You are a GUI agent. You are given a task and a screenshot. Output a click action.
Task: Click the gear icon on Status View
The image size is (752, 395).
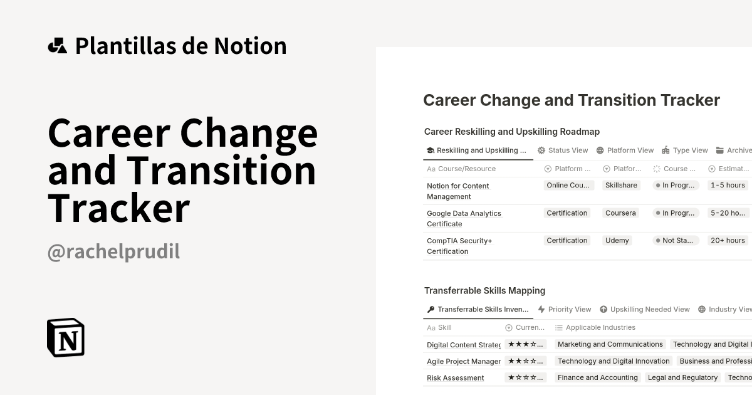point(541,150)
